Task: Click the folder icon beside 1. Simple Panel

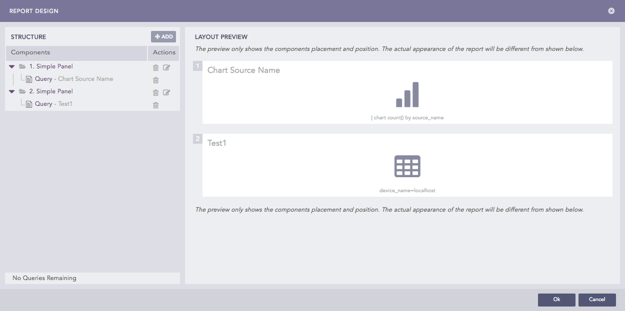Action: pyautogui.click(x=21, y=66)
